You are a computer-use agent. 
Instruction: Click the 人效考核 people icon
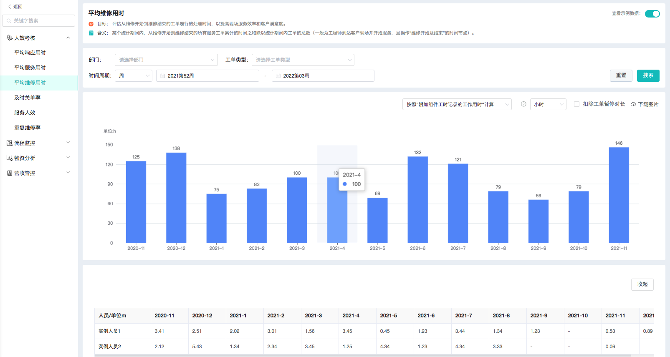pos(10,38)
